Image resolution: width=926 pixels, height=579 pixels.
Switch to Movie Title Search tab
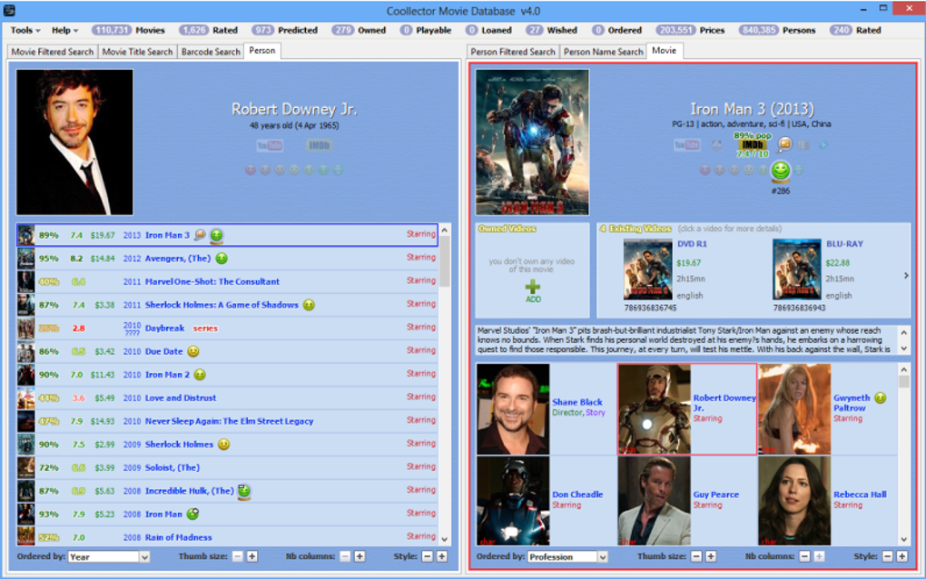click(137, 52)
